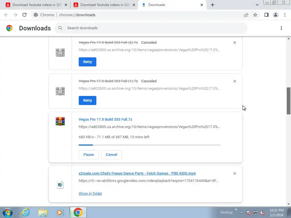The width and height of the screenshot is (291, 218).
Task: Expand the Desktop toolbar chevron
Action: 236,209
